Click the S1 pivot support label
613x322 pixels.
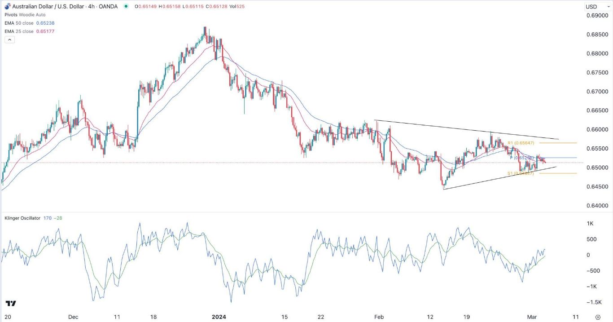coord(521,173)
